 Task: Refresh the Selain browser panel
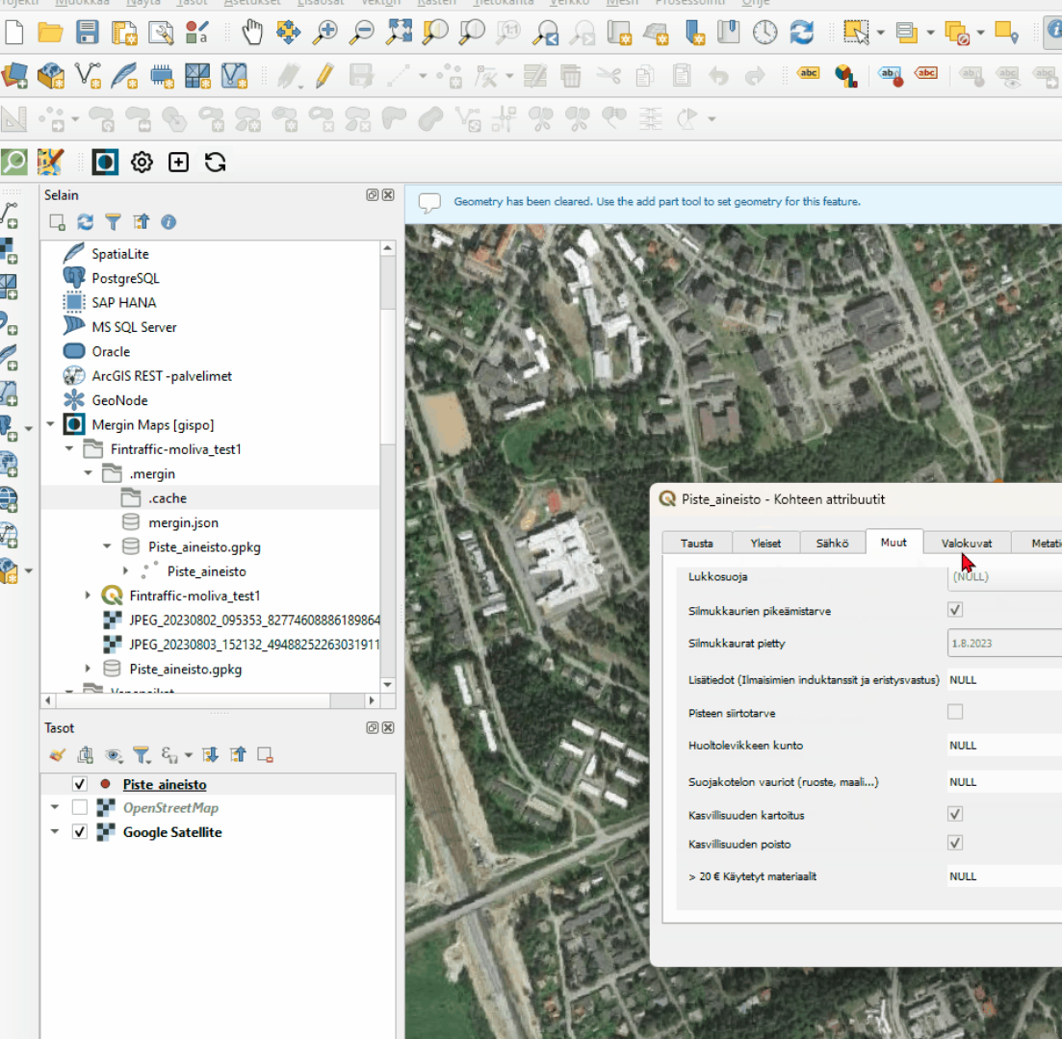click(86, 222)
